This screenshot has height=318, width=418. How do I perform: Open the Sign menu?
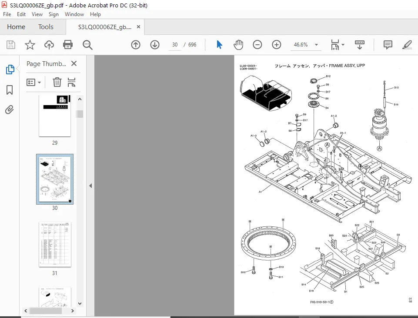coord(54,14)
